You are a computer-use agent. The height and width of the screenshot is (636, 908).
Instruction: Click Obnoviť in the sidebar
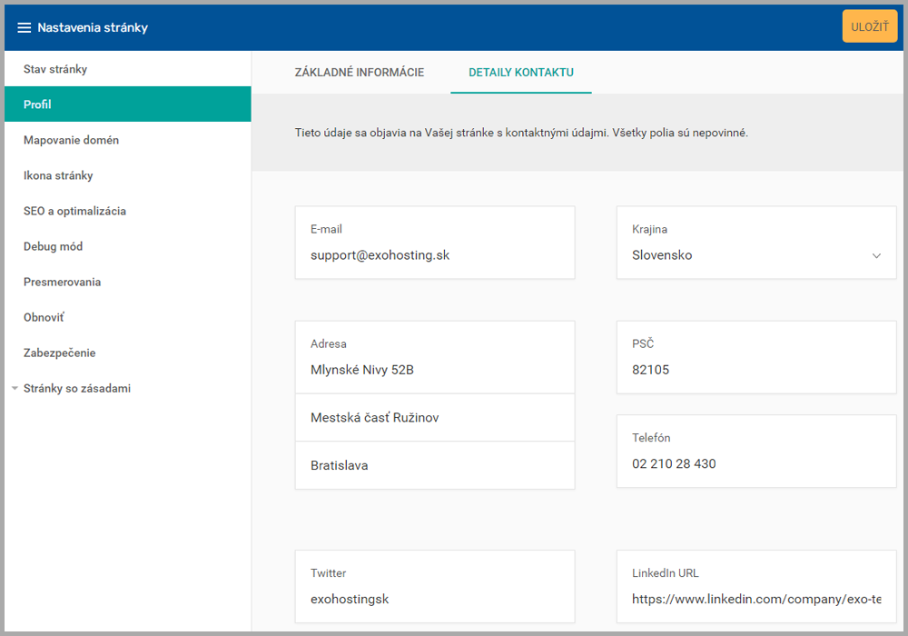(44, 317)
